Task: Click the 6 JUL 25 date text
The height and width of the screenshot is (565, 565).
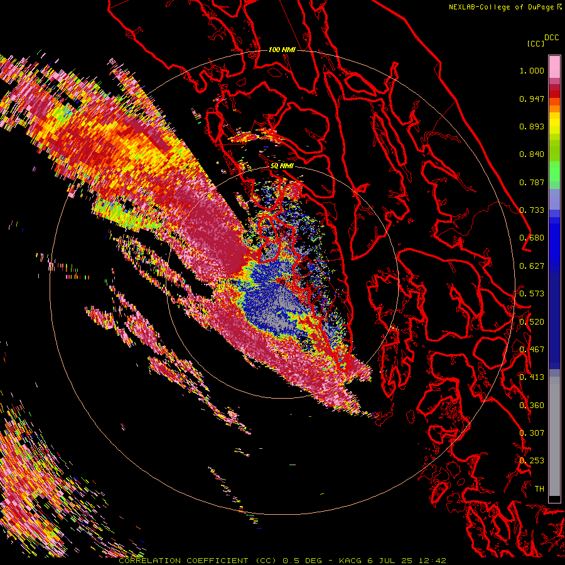Action: (x=390, y=561)
